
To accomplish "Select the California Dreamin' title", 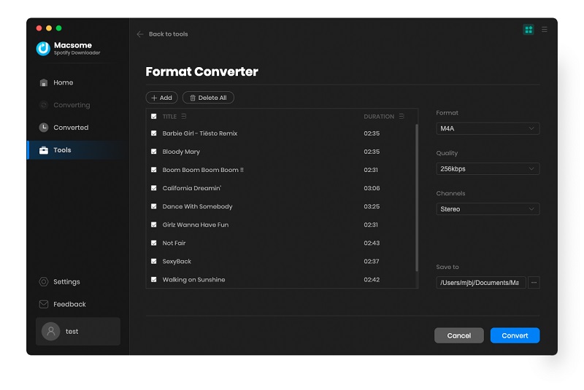I will (192, 188).
